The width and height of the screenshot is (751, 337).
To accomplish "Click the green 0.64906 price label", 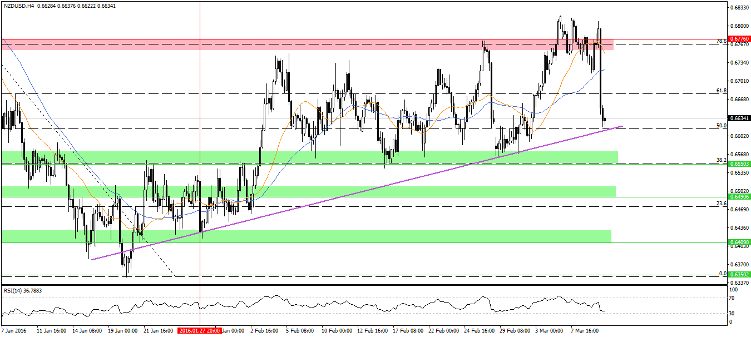I will tap(739, 197).
